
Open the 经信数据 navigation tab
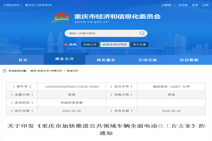(189, 60)
